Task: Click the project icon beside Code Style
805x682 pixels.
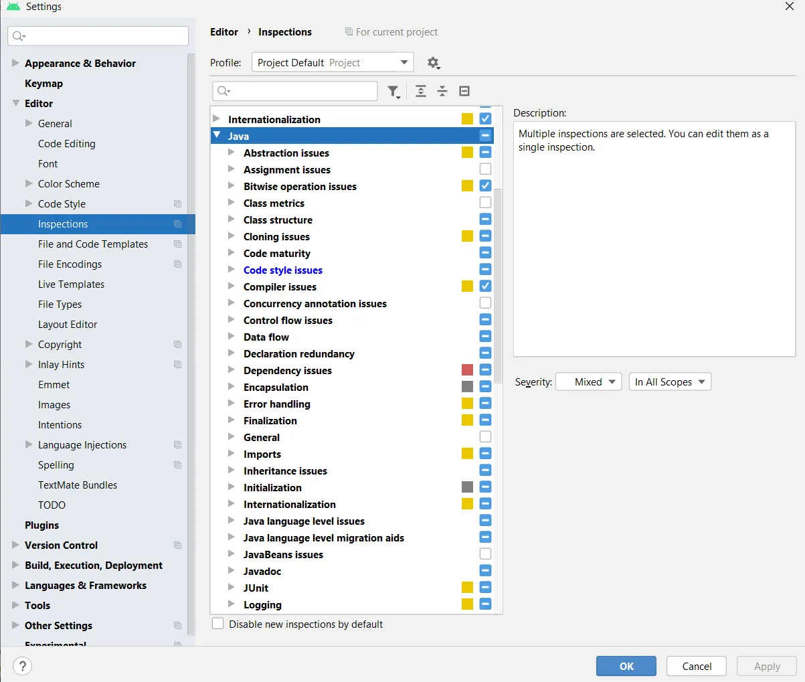Action: tap(177, 204)
